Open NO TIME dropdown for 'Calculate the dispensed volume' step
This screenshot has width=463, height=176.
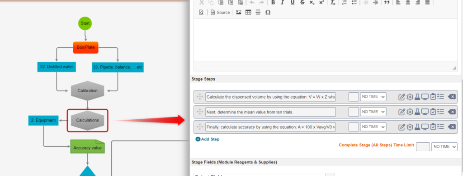tap(373, 97)
